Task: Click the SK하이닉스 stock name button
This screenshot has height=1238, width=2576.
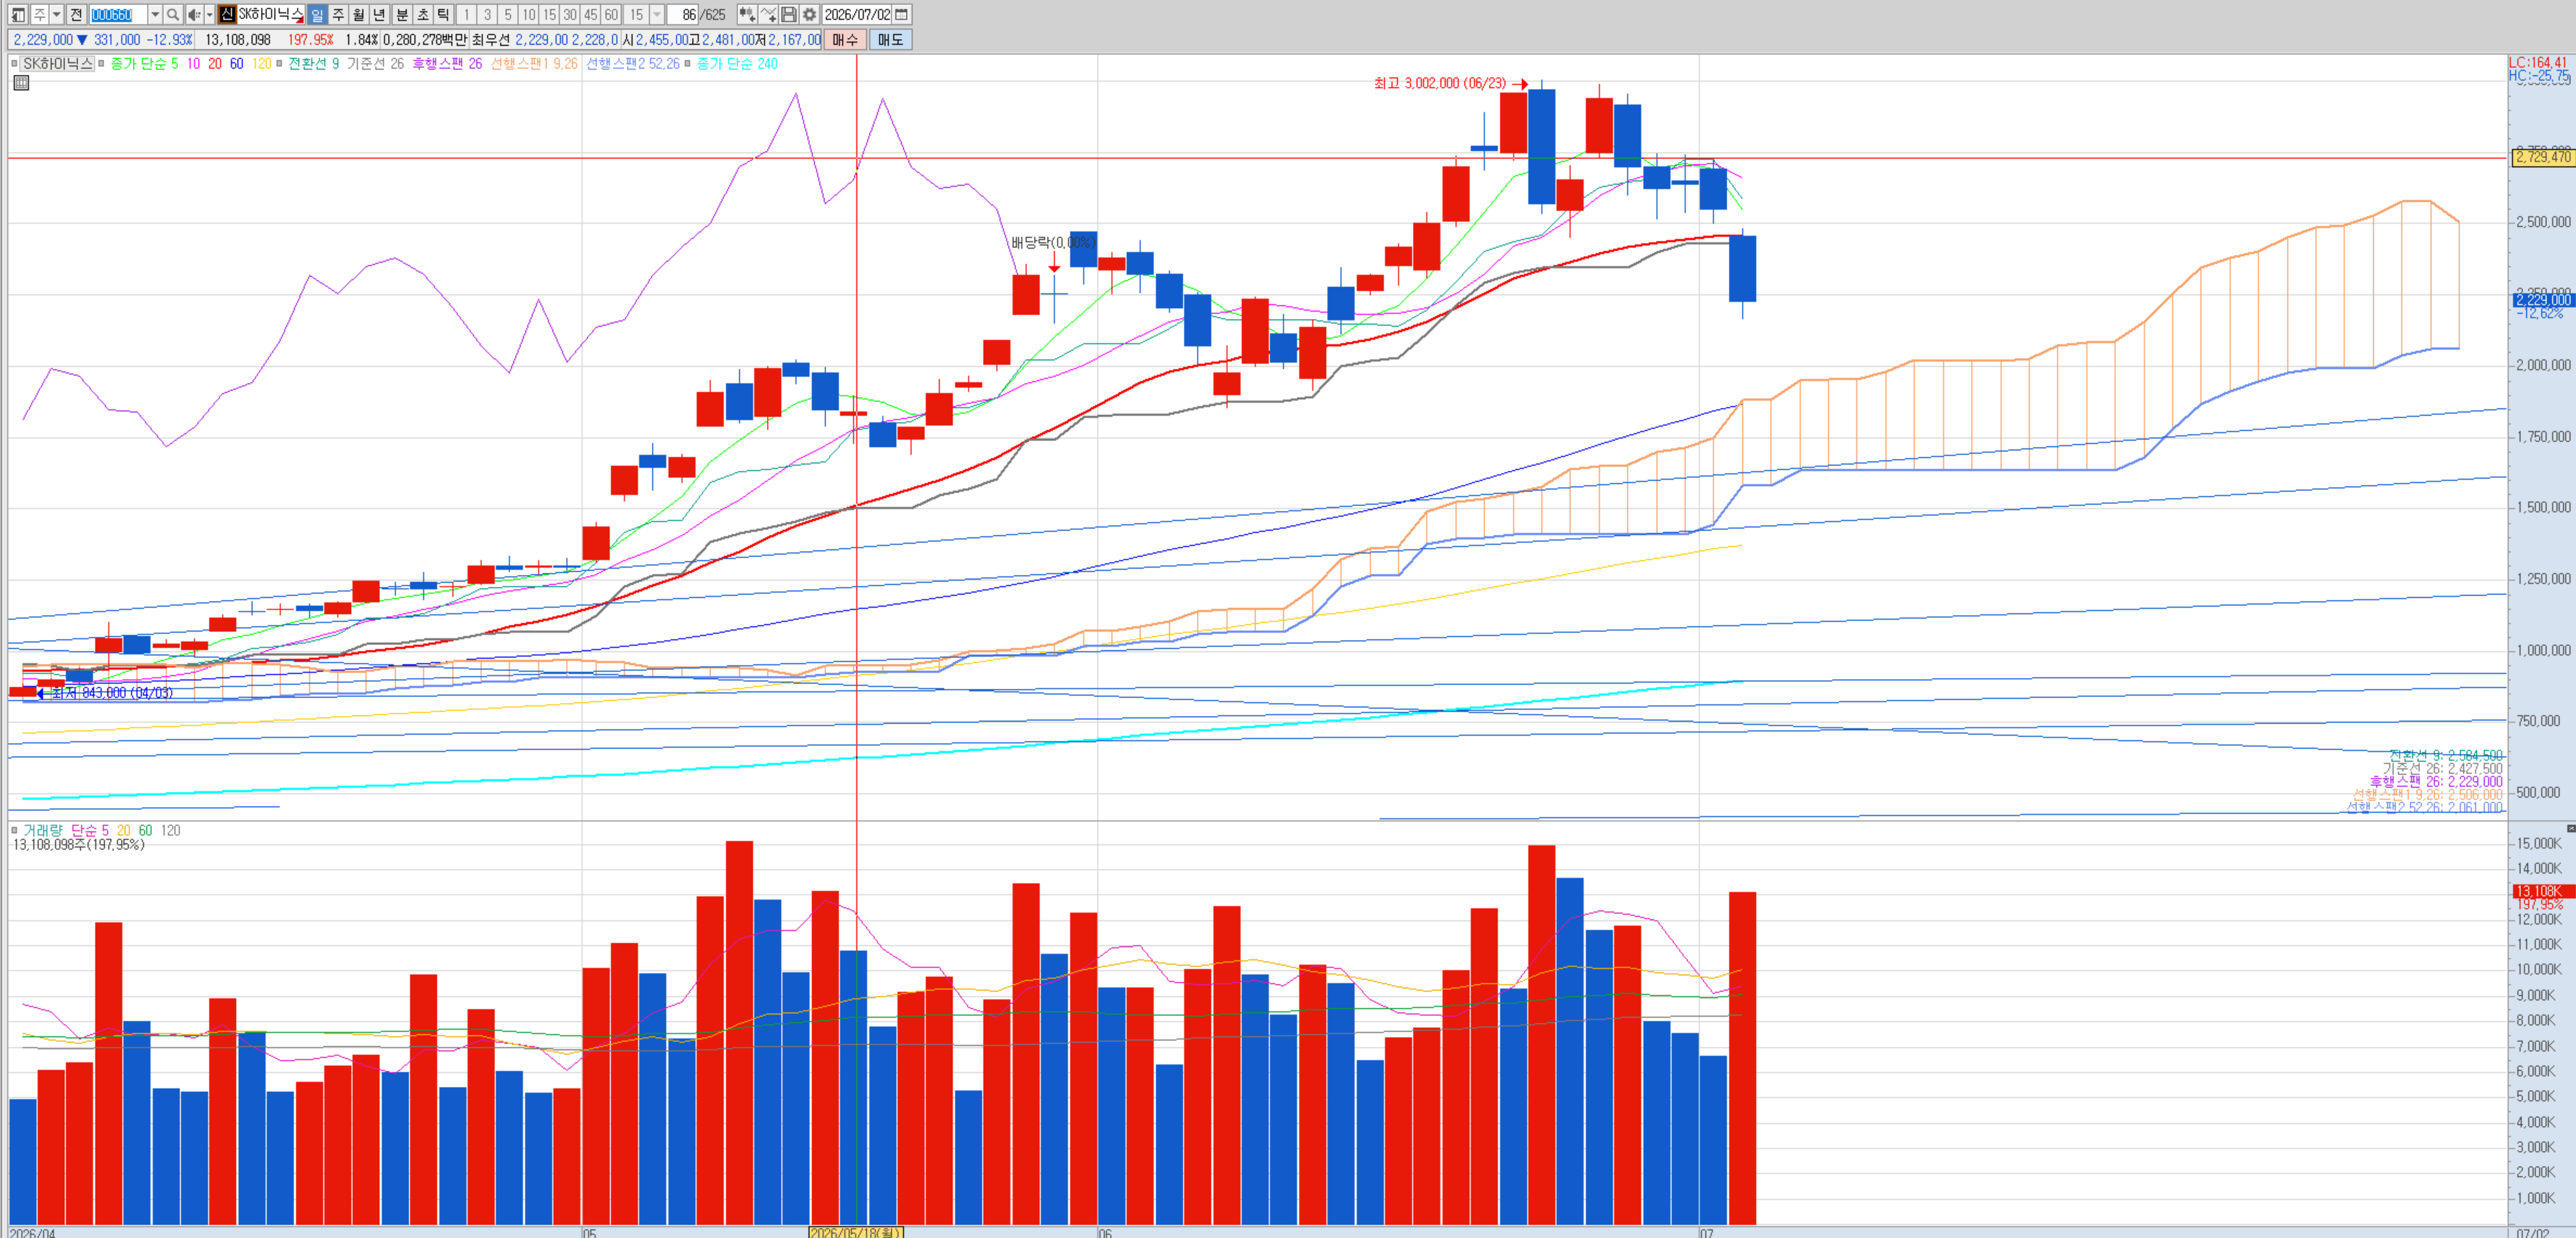Action: pyautogui.click(x=270, y=14)
